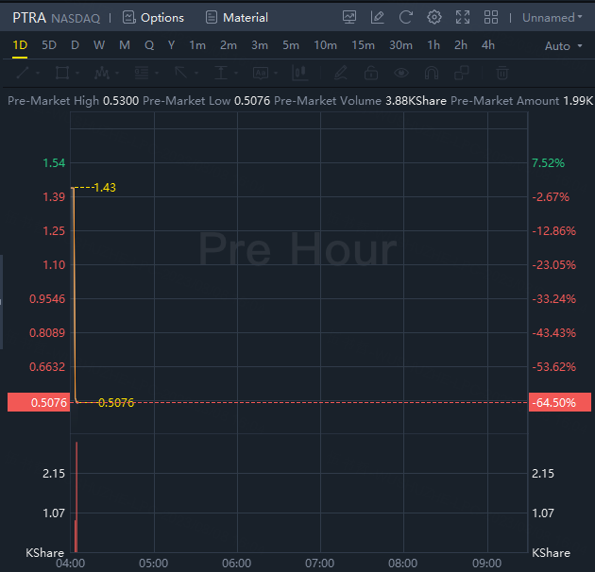Screen dimensions: 595x572
Task: Open the multi-chart grid layout
Action: 491,17
